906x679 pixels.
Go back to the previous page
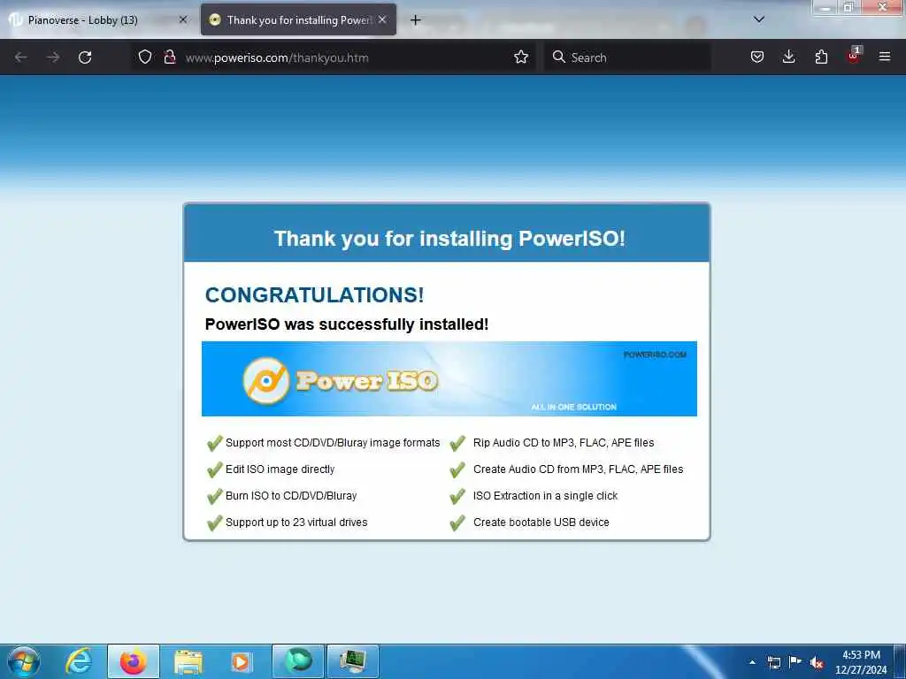pos(21,57)
